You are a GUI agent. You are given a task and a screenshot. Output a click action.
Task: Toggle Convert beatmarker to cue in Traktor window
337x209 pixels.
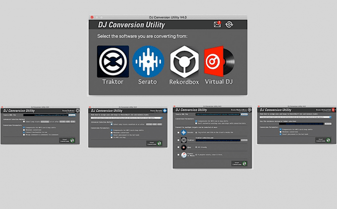(x=24, y=132)
